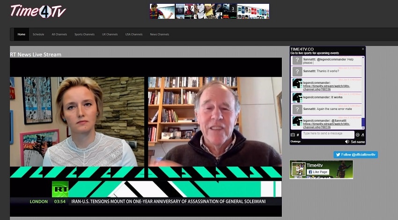Open the Schedule menu item

pos(38,34)
